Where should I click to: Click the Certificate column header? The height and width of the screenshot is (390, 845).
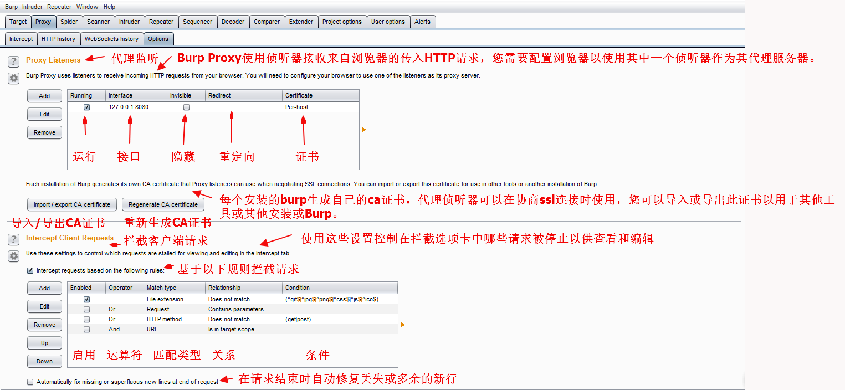[320, 95]
